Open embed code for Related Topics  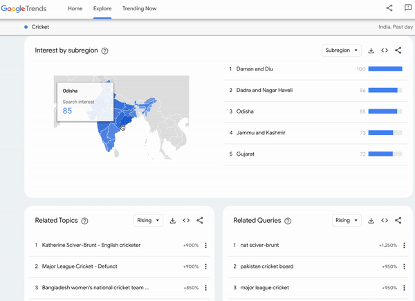(x=186, y=221)
